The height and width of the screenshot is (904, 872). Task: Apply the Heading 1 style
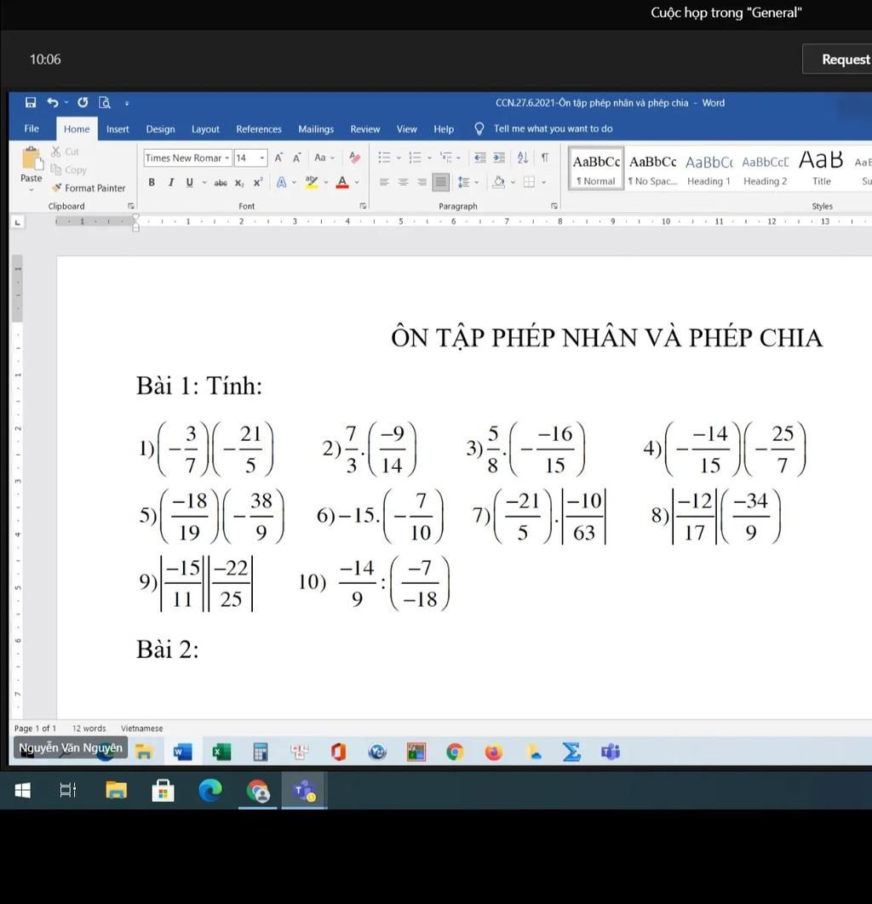click(708, 169)
